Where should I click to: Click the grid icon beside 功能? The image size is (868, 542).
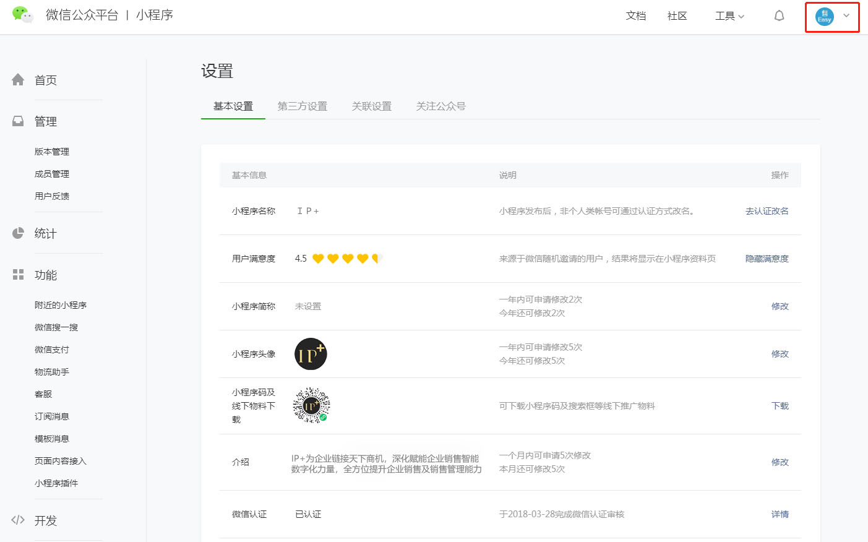pyautogui.click(x=18, y=275)
